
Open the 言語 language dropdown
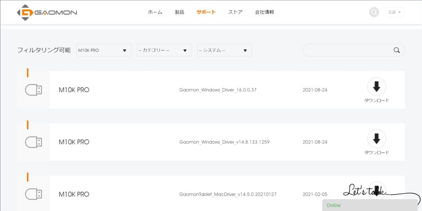click(x=394, y=12)
